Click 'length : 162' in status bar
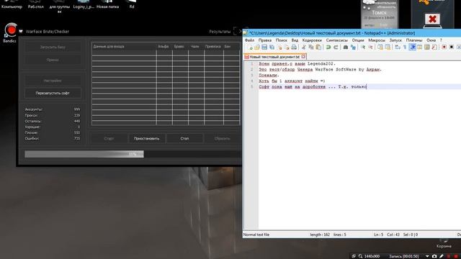 (x=320, y=235)
